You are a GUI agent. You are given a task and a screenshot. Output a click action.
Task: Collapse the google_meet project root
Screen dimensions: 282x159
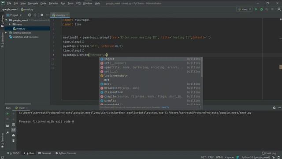[6, 20]
